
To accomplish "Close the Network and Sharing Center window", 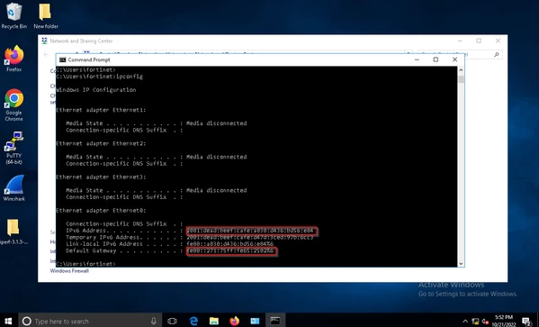I will (498, 41).
